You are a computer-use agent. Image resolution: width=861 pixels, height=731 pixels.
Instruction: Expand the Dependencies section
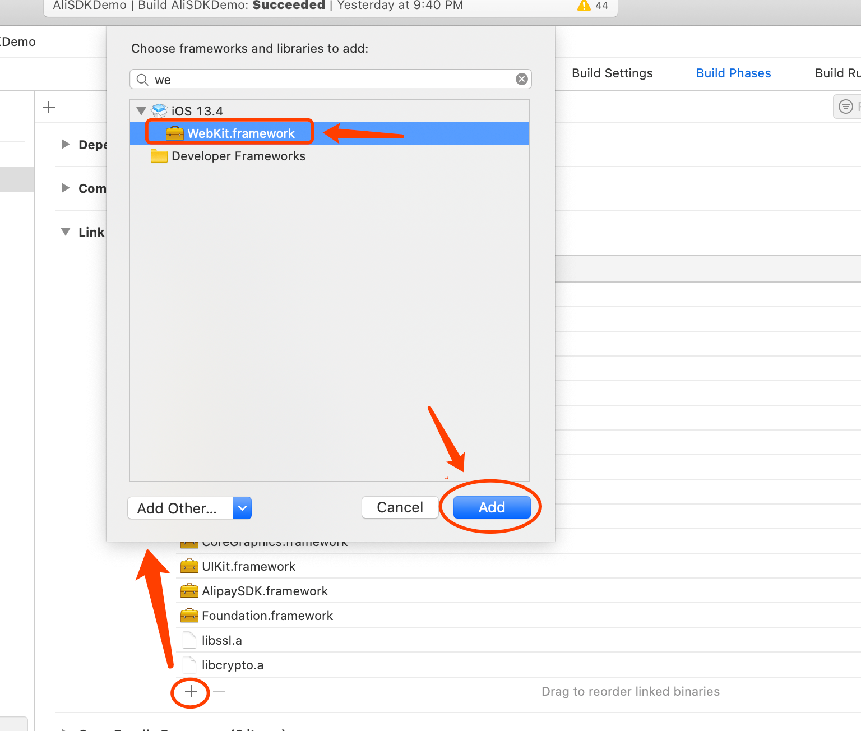tap(65, 144)
